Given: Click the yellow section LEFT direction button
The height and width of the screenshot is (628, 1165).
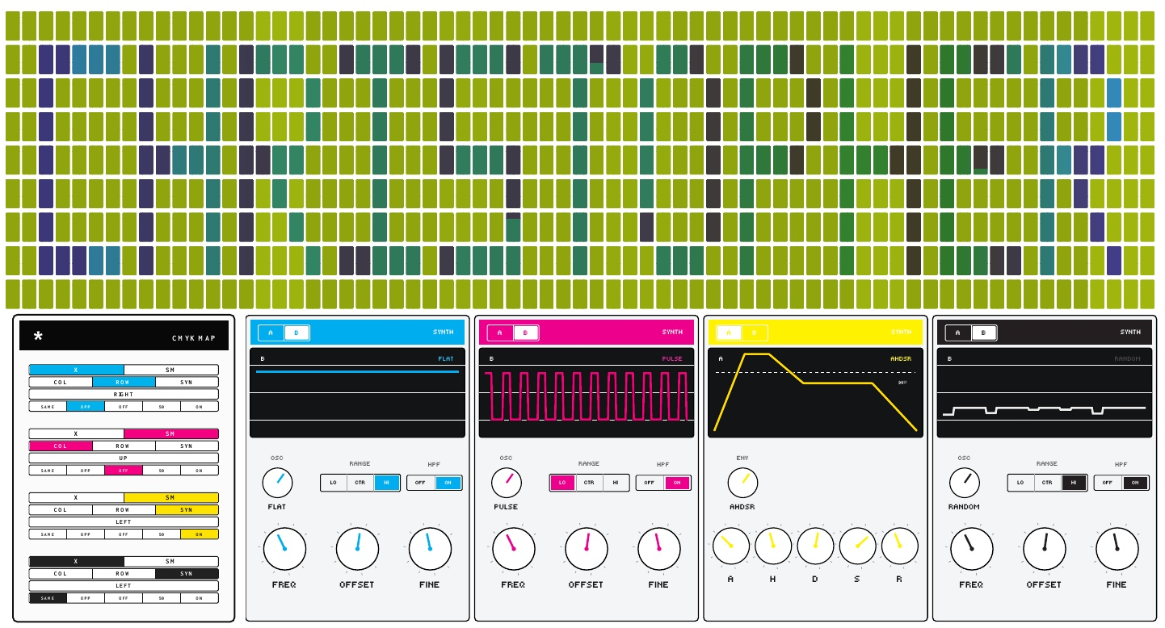Looking at the screenshot, I should pos(124,521).
